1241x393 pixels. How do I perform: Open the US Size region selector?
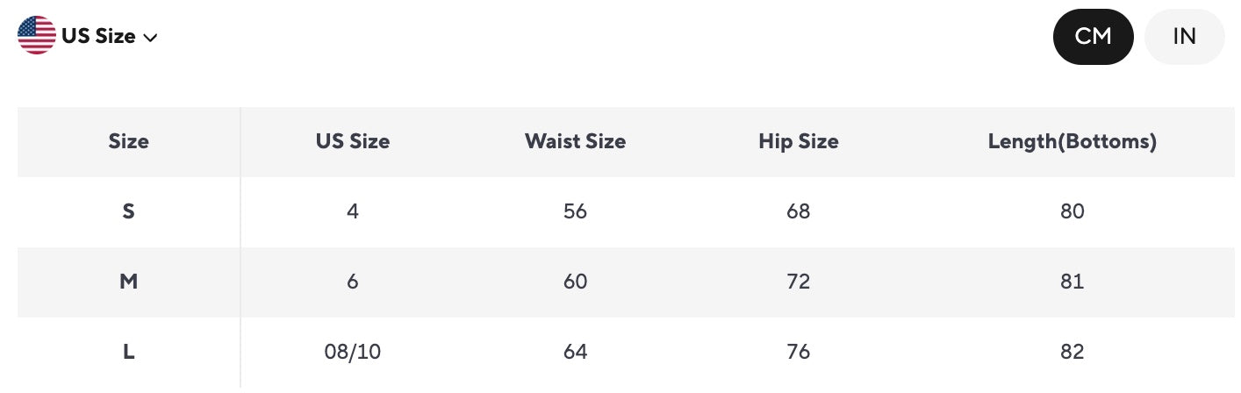[x=88, y=36]
